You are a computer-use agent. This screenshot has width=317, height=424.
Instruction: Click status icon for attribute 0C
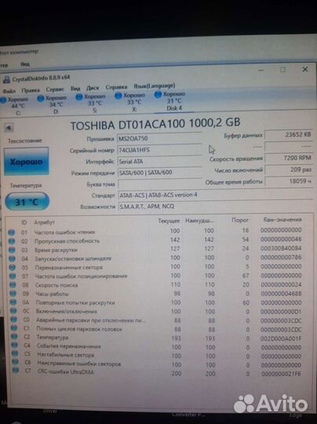pyautogui.click(x=14, y=311)
